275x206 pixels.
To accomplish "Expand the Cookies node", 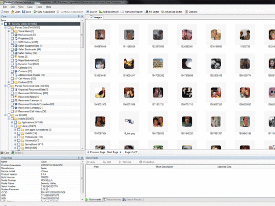I will click(9, 82).
